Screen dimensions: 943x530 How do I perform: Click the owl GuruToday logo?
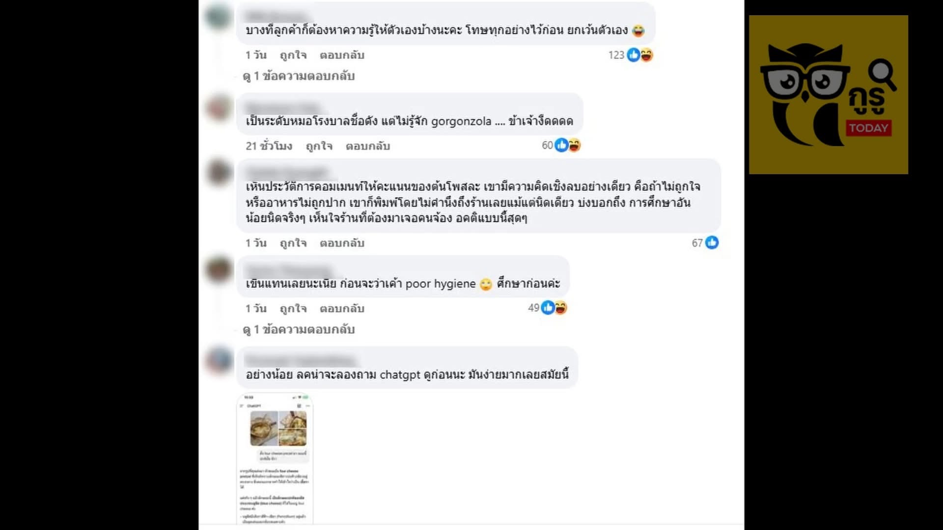pos(828,95)
